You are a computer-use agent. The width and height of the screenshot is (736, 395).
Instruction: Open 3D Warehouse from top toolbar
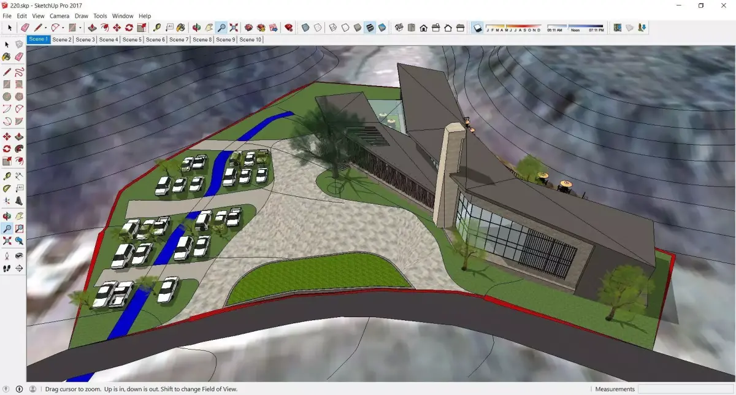(x=248, y=28)
